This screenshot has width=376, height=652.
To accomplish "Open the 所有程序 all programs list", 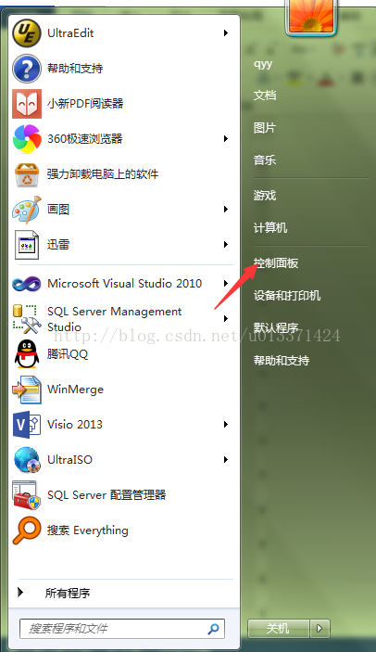I will click(68, 593).
